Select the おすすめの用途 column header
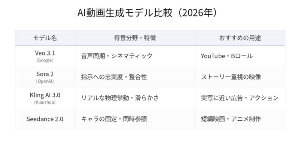Screen dimensions: 300x150 tap(240, 38)
